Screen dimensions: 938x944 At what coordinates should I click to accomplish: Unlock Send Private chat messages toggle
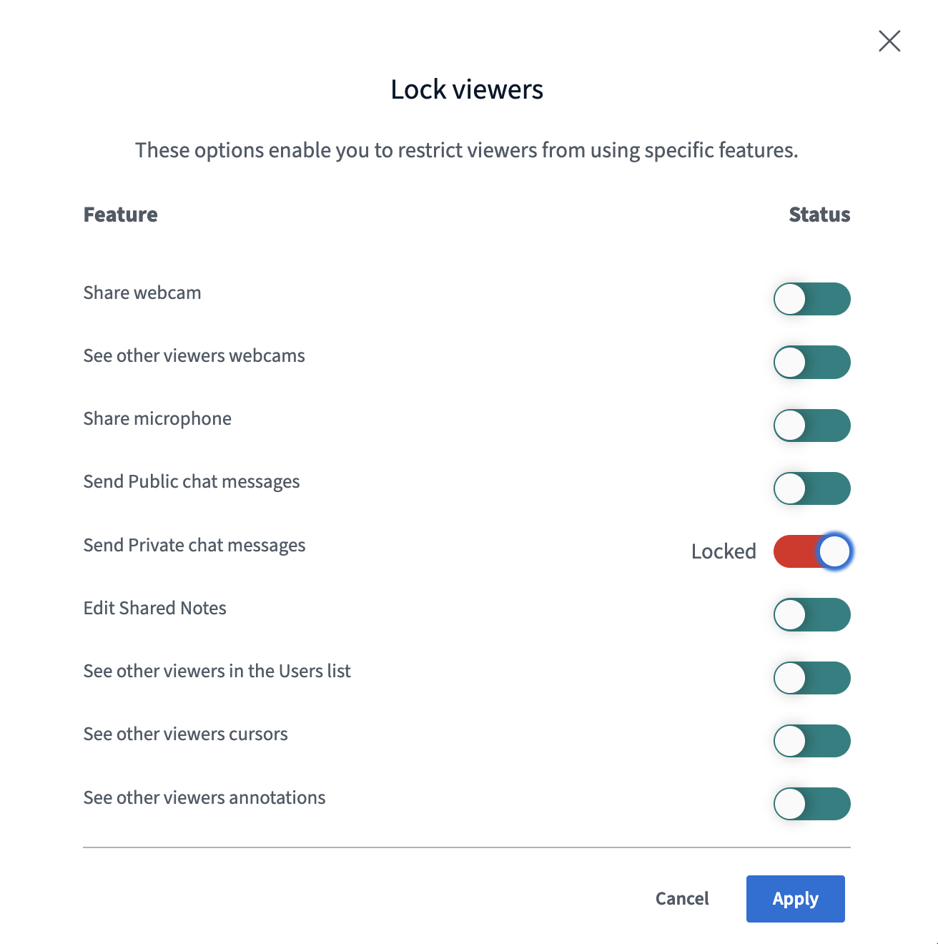[x=812, y=551]
